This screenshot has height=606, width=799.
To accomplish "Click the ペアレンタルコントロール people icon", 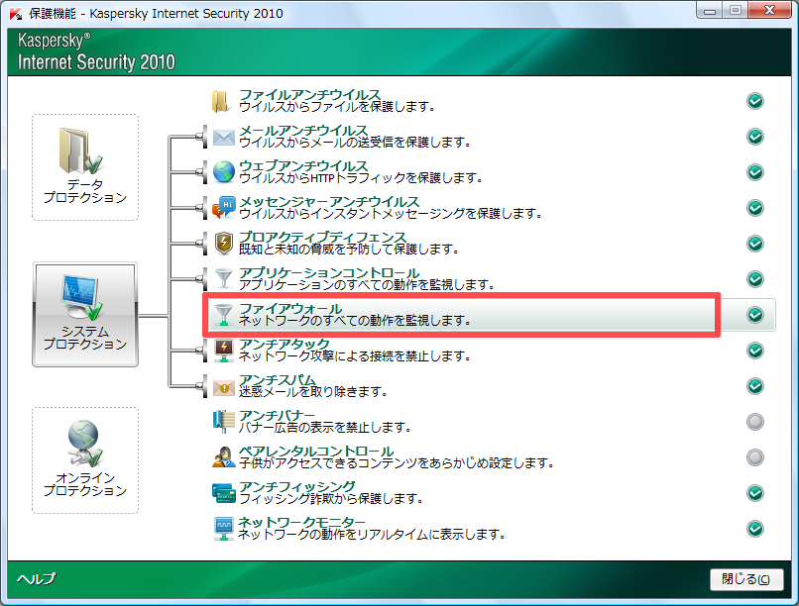I will 223,457.
